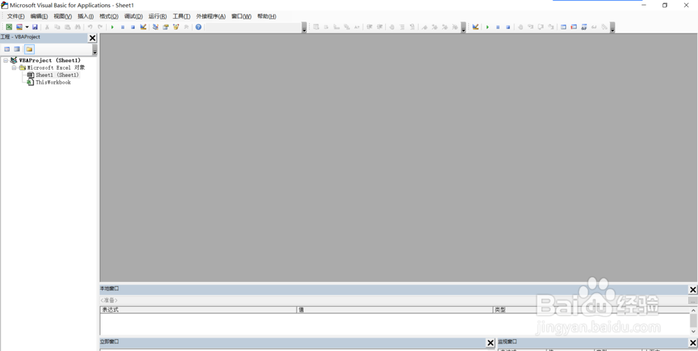Click the 值 column header in 本地窗口
The image size is (698, 351).
pyautogui.click(x=394, y=310)
